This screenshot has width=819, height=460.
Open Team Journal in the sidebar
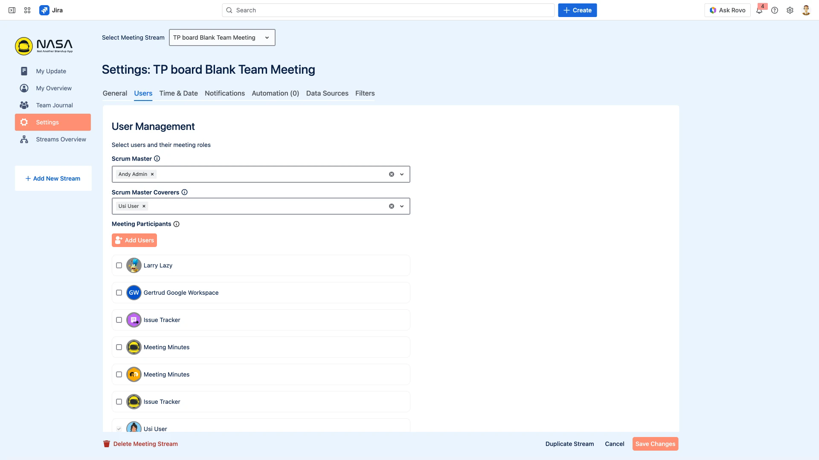(55, 105)
